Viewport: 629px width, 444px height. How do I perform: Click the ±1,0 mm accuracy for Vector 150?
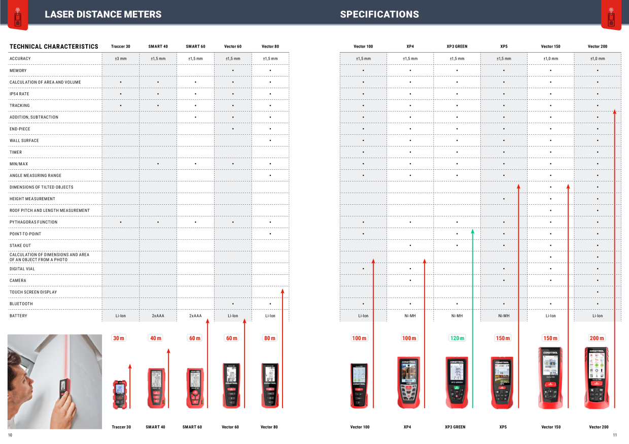(550, 59)
